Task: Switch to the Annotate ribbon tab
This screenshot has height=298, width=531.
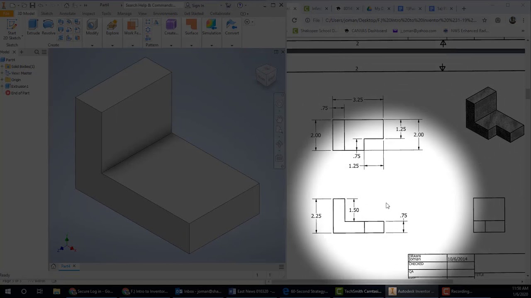Action: click(x=67, y=13)
